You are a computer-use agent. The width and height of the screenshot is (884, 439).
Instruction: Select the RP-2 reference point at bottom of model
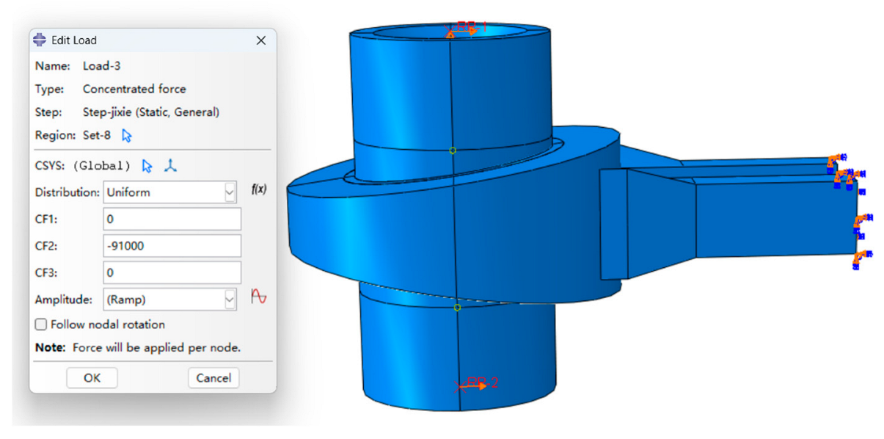461,385
